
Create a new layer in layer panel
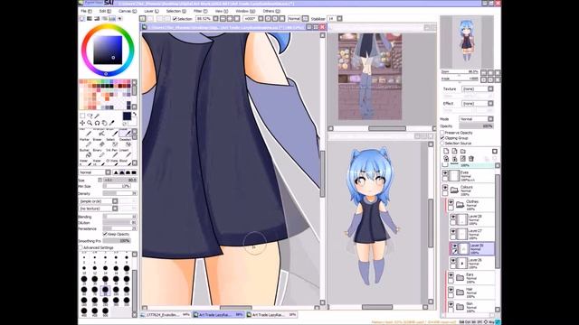[446, 151]
